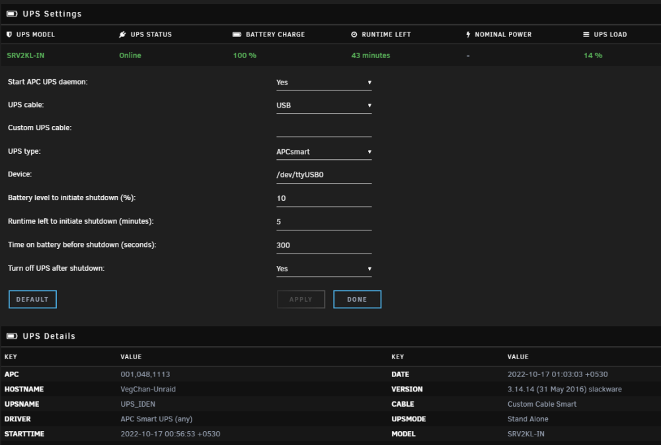This screenshot has height=445, width=661.
Task: Open the Turn off UPS after shutdown dropdown
Action: 324,269
